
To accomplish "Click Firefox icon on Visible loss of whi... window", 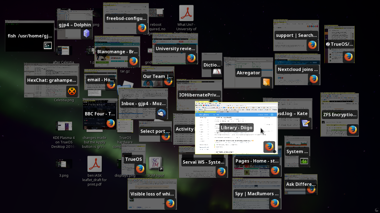I will (170, 204).
